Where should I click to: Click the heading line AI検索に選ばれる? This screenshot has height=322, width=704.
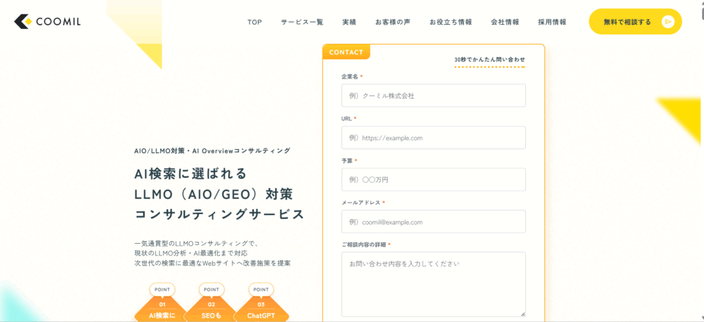[x=190, y=173]
